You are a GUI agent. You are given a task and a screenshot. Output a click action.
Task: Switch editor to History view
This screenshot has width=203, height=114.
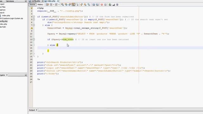tap(40, 4)
